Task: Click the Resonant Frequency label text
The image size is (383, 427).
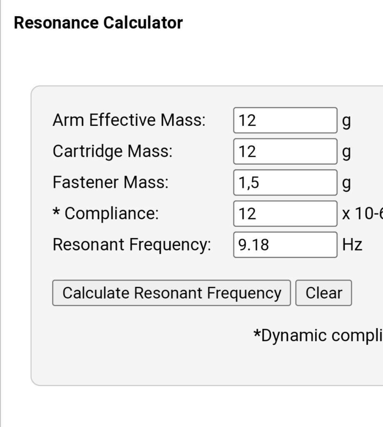Action: tap(132, 245)
